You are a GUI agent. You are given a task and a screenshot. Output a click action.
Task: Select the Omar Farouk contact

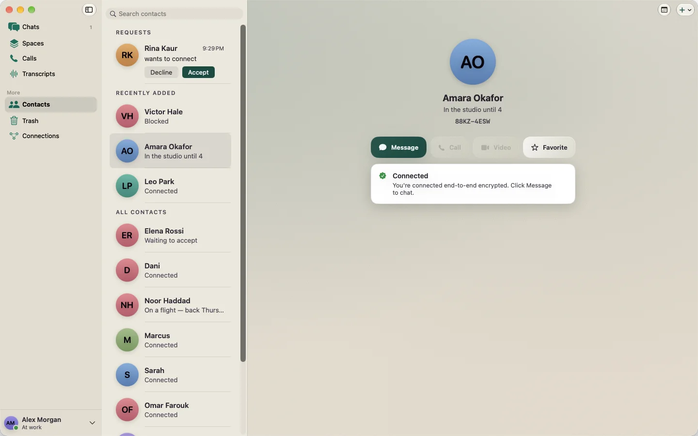(171, 410)
